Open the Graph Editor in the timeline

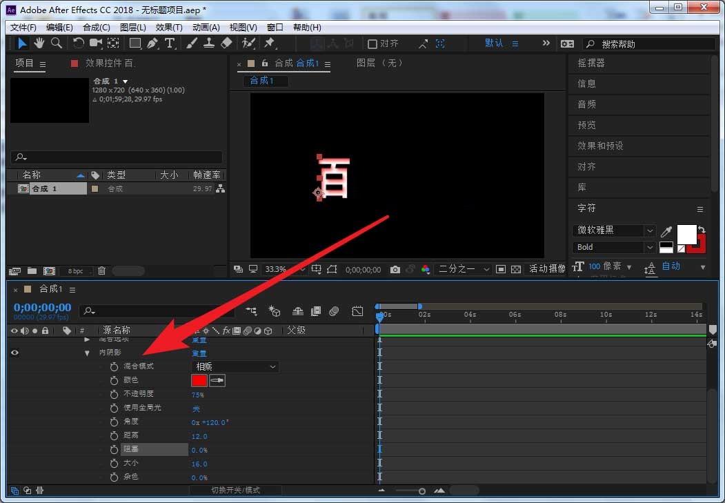pos(357,311)
